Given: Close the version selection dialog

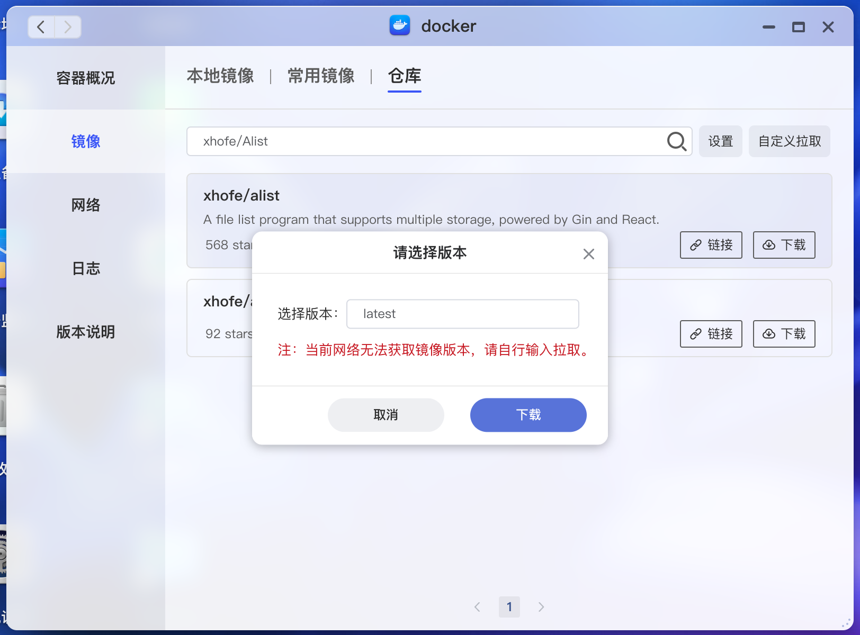Looking at the screenshot, I should (588, 254).
